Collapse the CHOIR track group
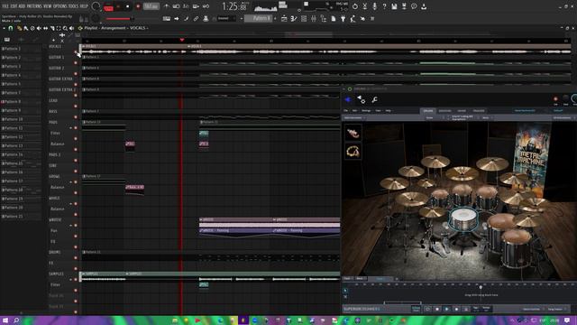This screenshot has height=325, width=577. [71, 182]
